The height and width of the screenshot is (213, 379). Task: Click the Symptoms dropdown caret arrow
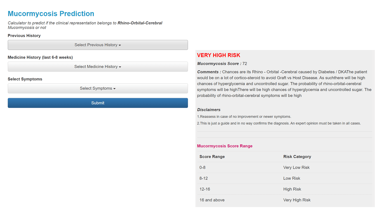coord(115,88)
